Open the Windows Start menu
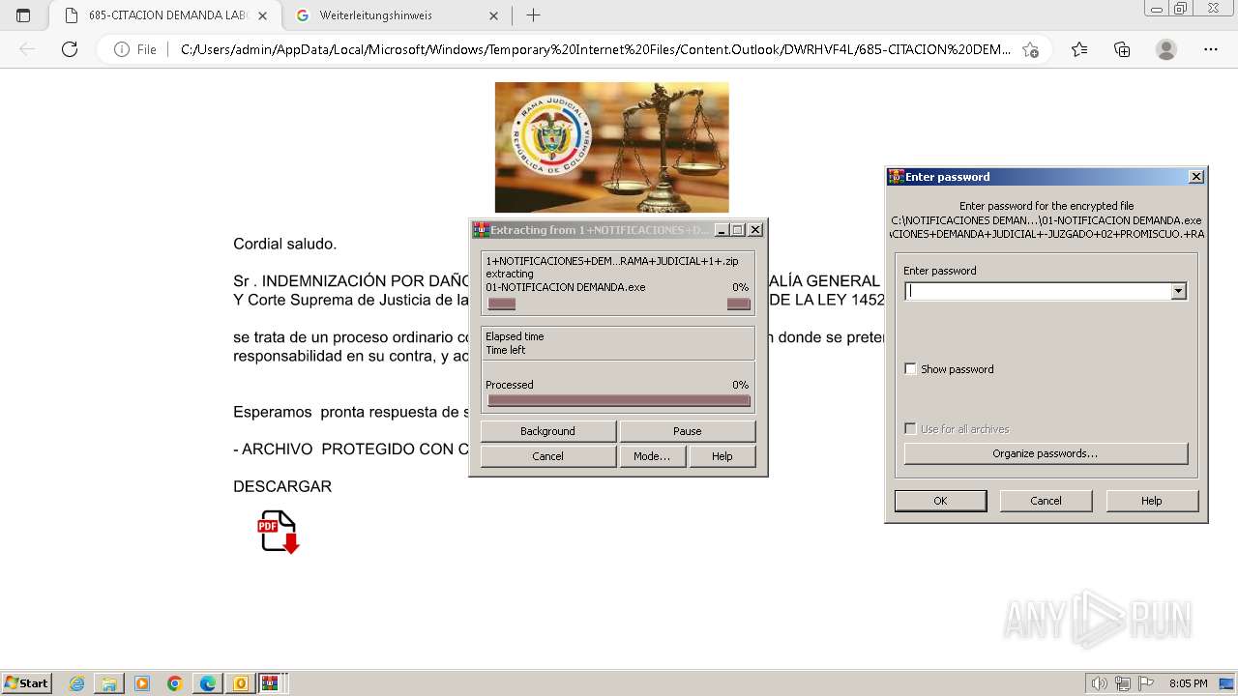The image size is (1238, 696). coord(27,683)
